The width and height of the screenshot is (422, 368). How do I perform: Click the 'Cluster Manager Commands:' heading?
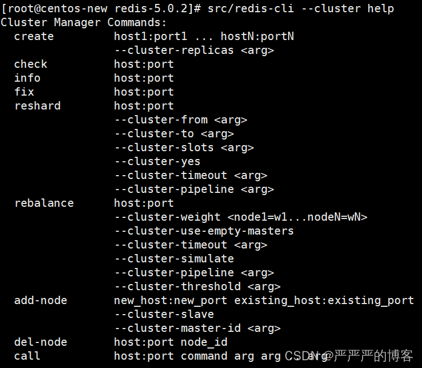[84, 22]
